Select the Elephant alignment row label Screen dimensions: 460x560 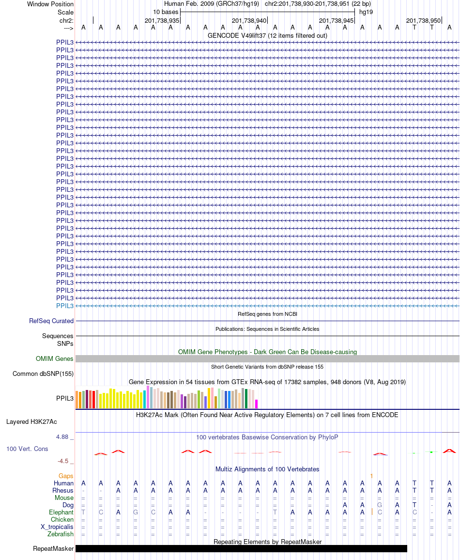coord(61,512)
